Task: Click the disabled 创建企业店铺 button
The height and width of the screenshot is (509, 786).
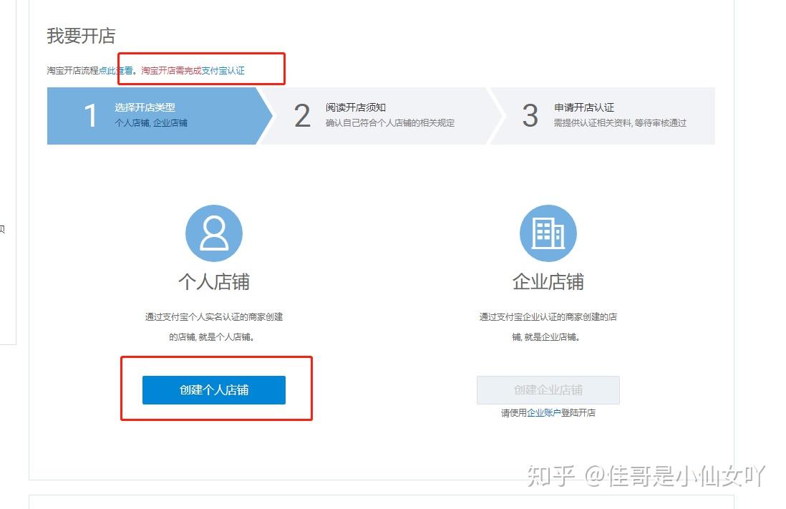Action: [548, 389]
